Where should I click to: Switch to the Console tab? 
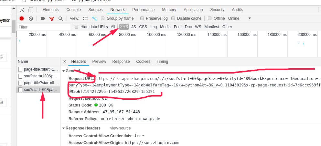(73, 10)
